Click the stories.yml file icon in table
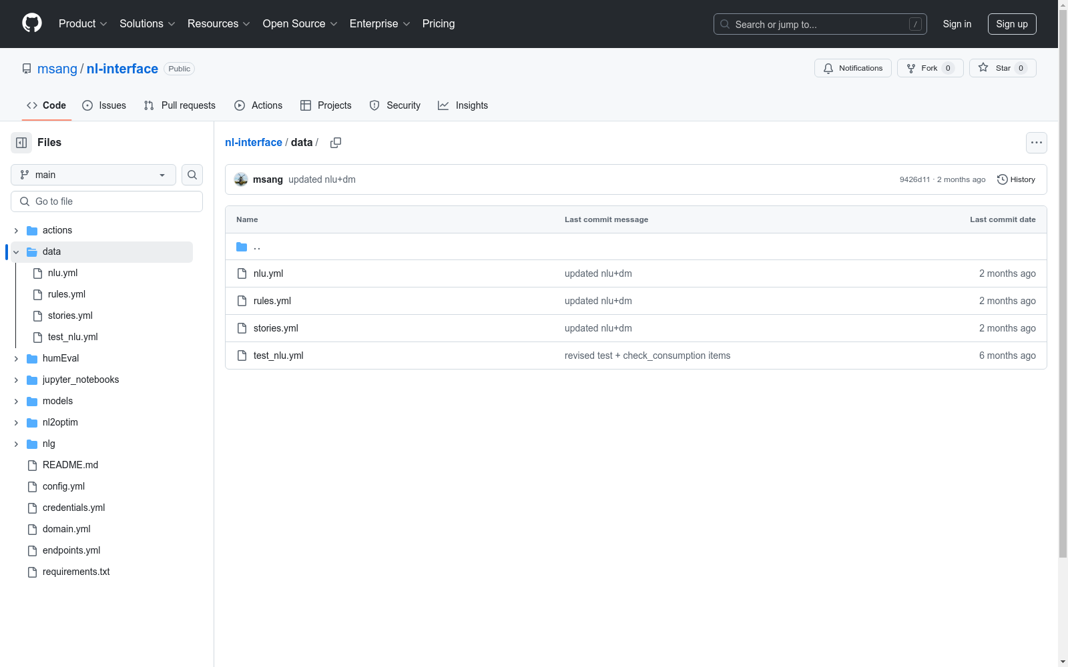This screenshot has height=667, width=1068. point(242,328)
